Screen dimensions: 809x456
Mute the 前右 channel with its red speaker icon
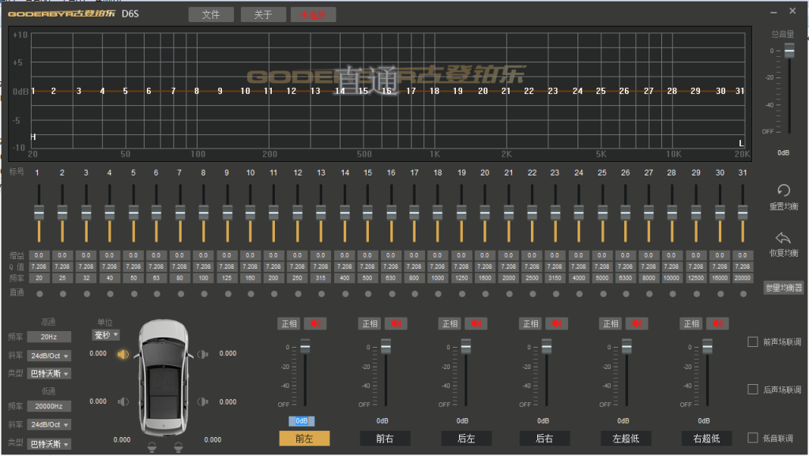396,323
